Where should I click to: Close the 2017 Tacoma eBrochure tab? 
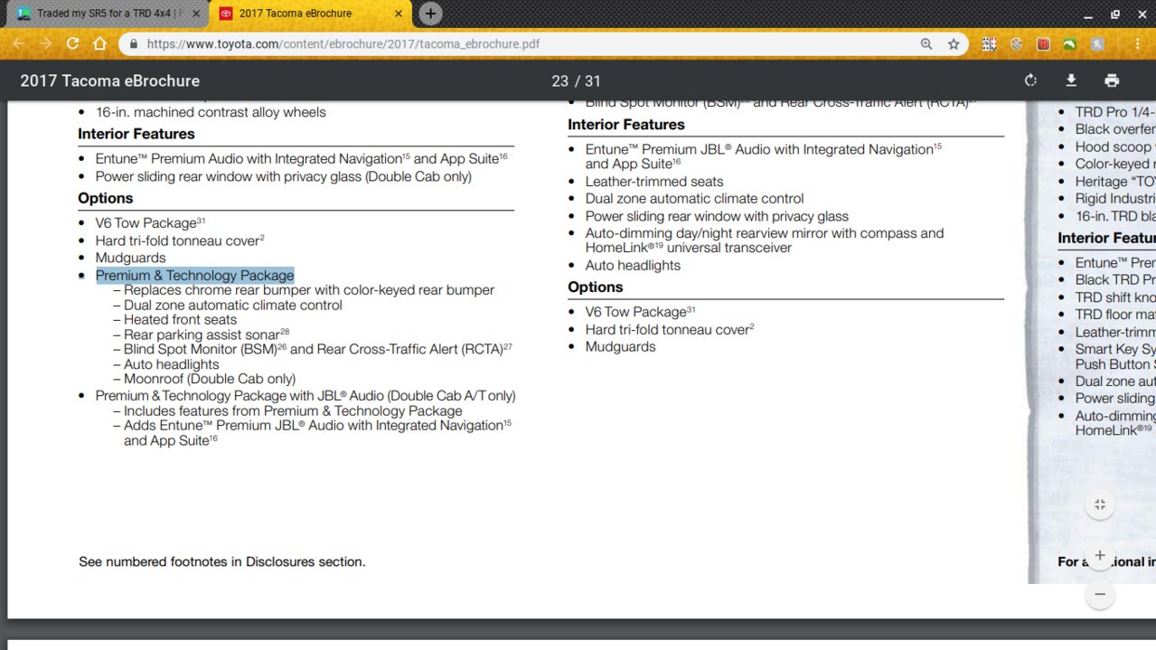coord(398,14)
